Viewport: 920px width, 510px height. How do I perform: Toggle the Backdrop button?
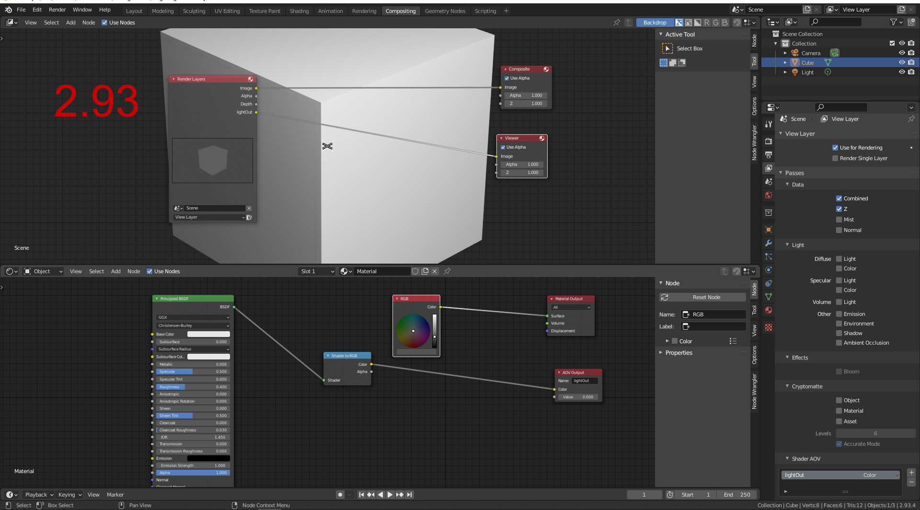click(x=655, y=23)
